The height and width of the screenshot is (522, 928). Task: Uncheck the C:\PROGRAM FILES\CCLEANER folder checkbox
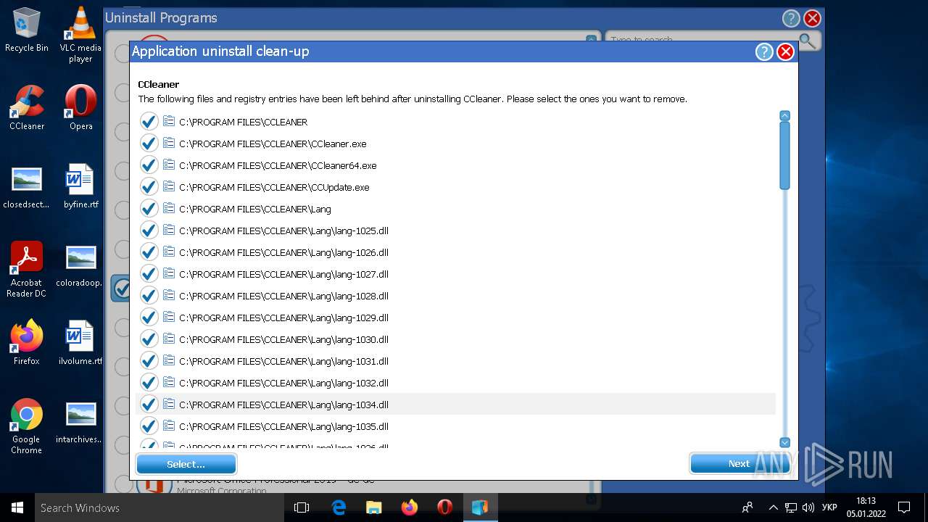tap(149, 121)
